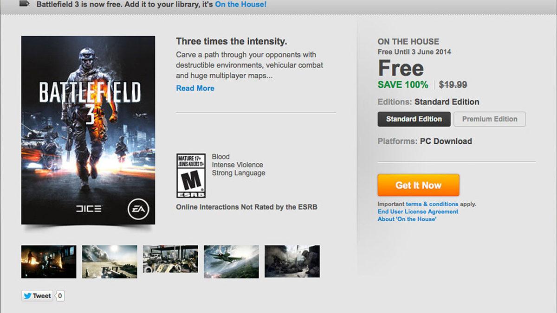The width and height of the screenshot is (557, 313).
Task: Click the Twitter bird icon on the Tweet button
Action: point(27,296)
